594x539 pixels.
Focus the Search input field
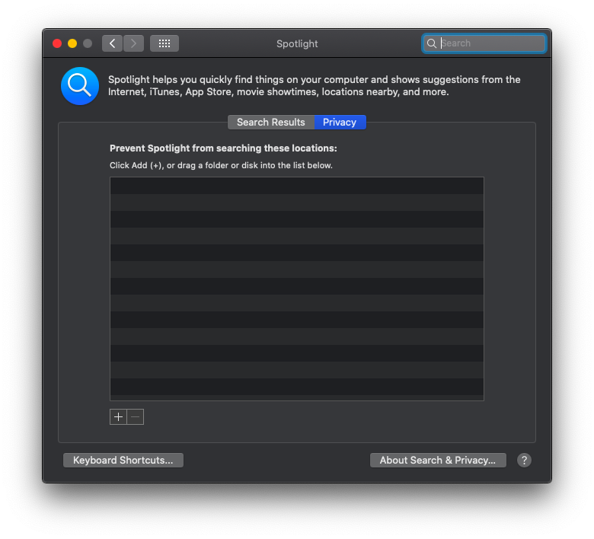pos(484,43)
